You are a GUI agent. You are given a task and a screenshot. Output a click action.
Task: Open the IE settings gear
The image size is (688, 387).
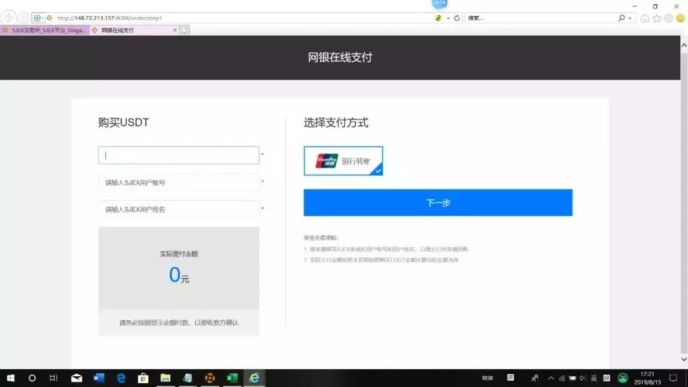coord(668,18)
